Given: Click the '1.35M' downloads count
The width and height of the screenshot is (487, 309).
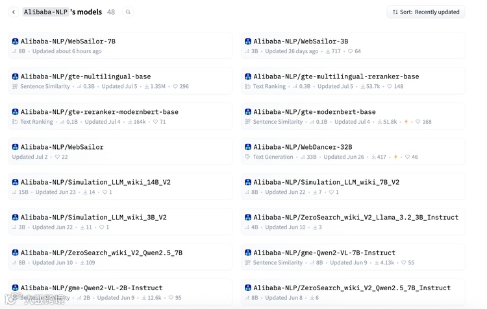Looking at the screenshot, I should point(158,86).
